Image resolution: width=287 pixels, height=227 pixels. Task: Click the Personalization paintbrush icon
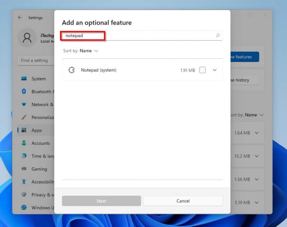point(24,117)
